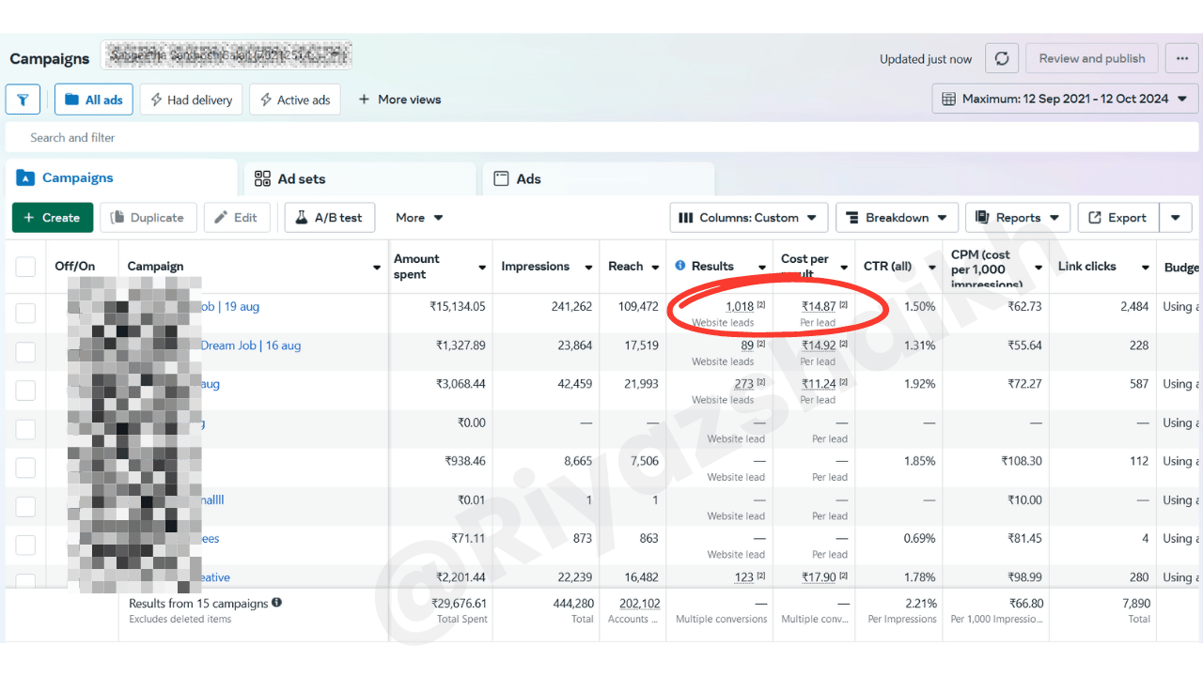Expand the Breakdown dropdown

point(897,218)
